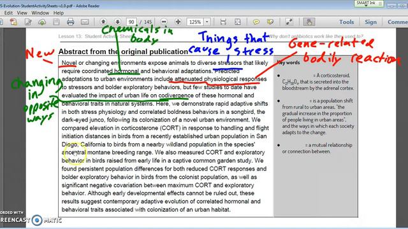Click 'A corticosteroid' definition in Key words

click(333, 75)
